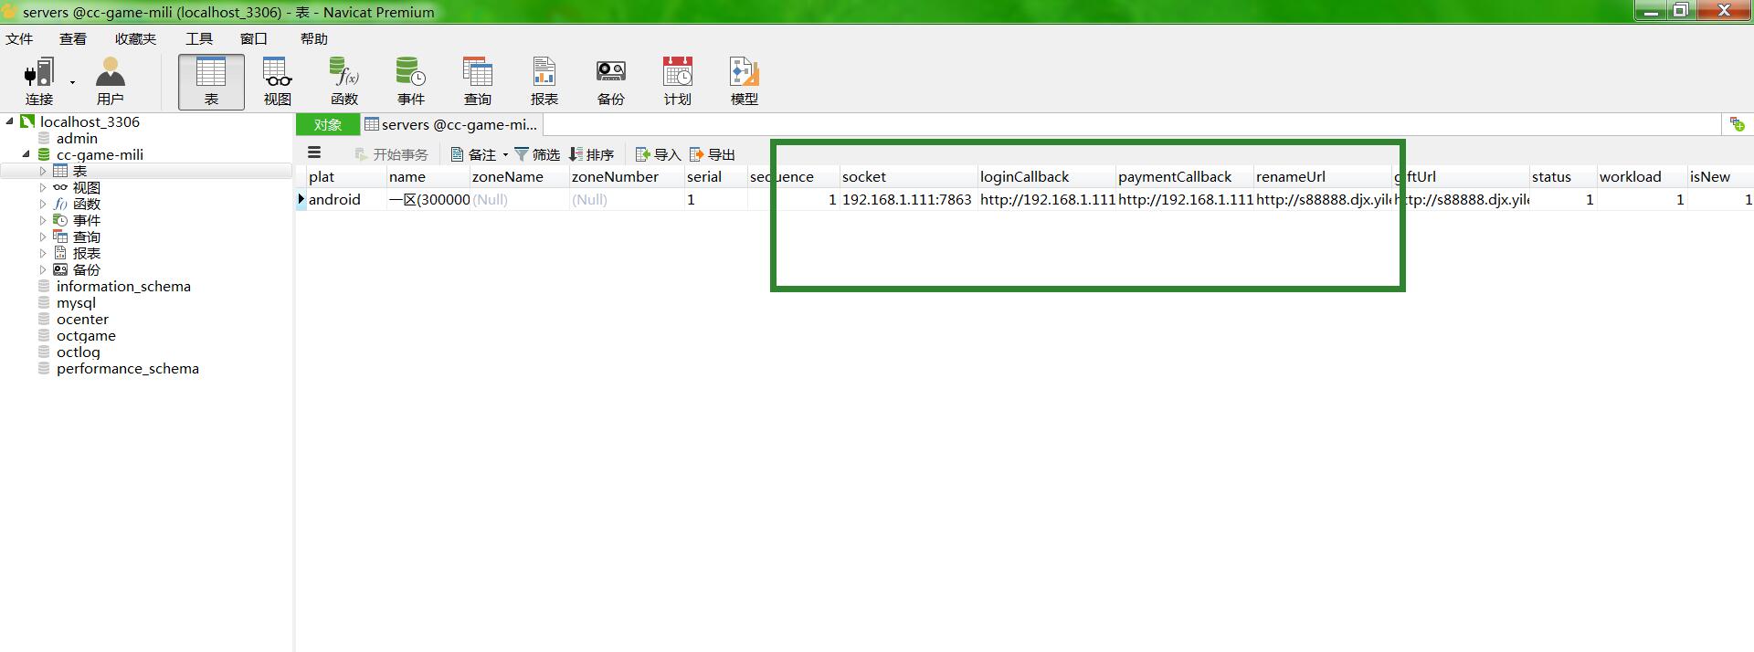Select the octgame database in sidebar
The image size is (1754, 652).
tap(86, 335)
